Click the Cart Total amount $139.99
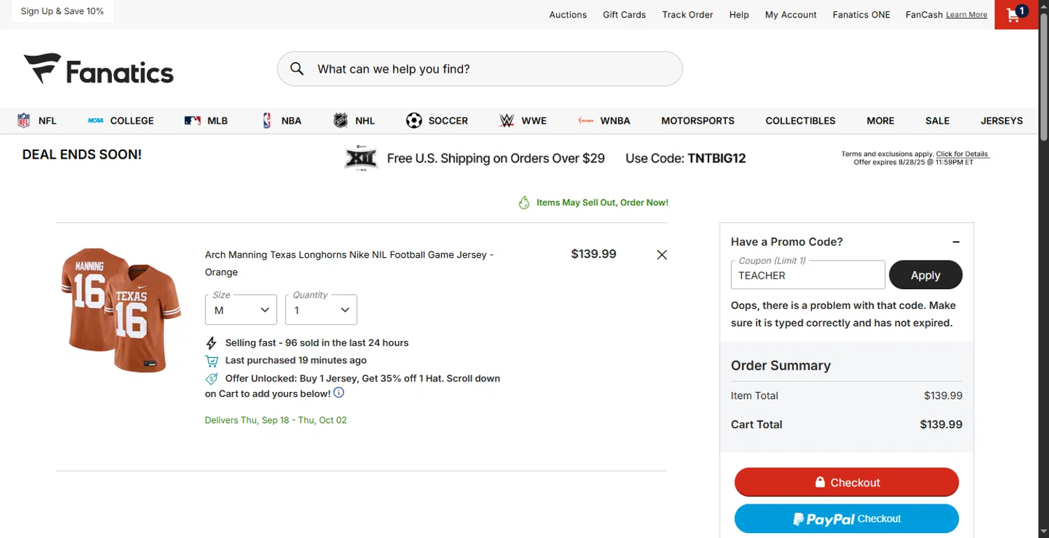1049x538 pixels. 941,424
